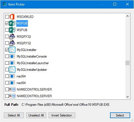Uncheck the MySQLInstaller checkbox
134x122 pixels.
(x=7, y=50)
